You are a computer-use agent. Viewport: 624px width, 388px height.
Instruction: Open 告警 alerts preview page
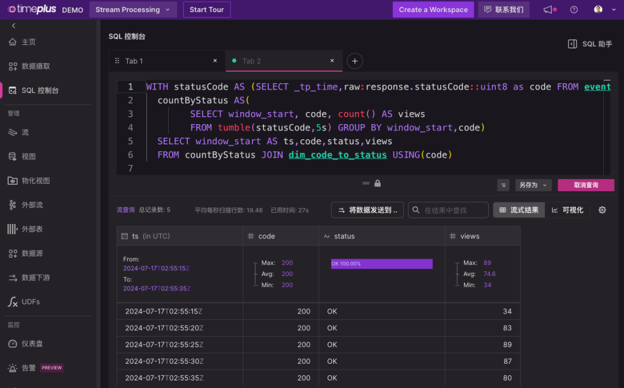tap(35, 368)
